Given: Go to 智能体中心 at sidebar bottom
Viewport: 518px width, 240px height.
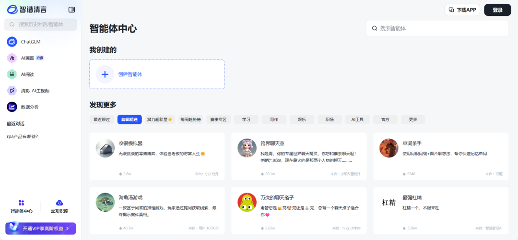Looking at the screenshot, I should click(x=22, y=207).
